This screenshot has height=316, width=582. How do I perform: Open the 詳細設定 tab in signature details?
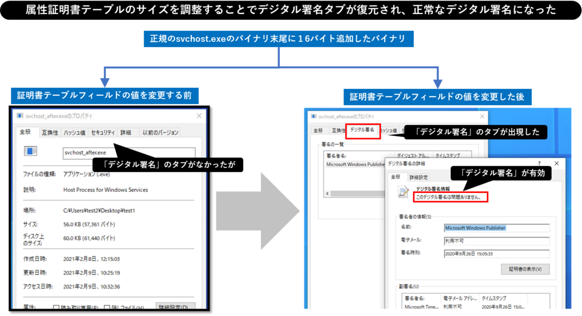(419, 177)
